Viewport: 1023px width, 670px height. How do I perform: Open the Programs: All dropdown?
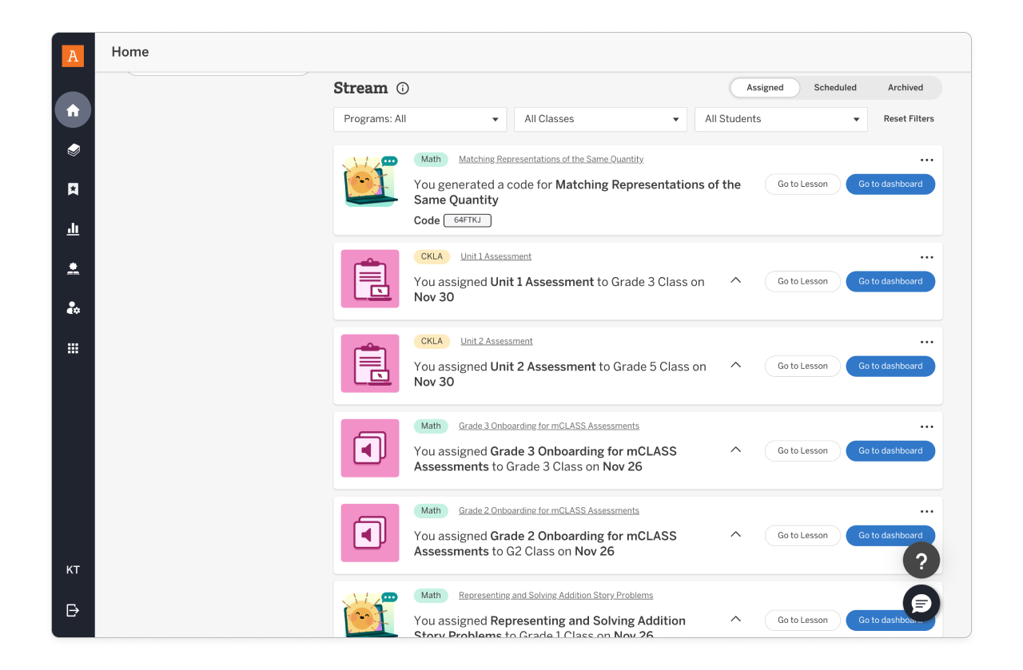pyautogui.click(x=420, y=119)
